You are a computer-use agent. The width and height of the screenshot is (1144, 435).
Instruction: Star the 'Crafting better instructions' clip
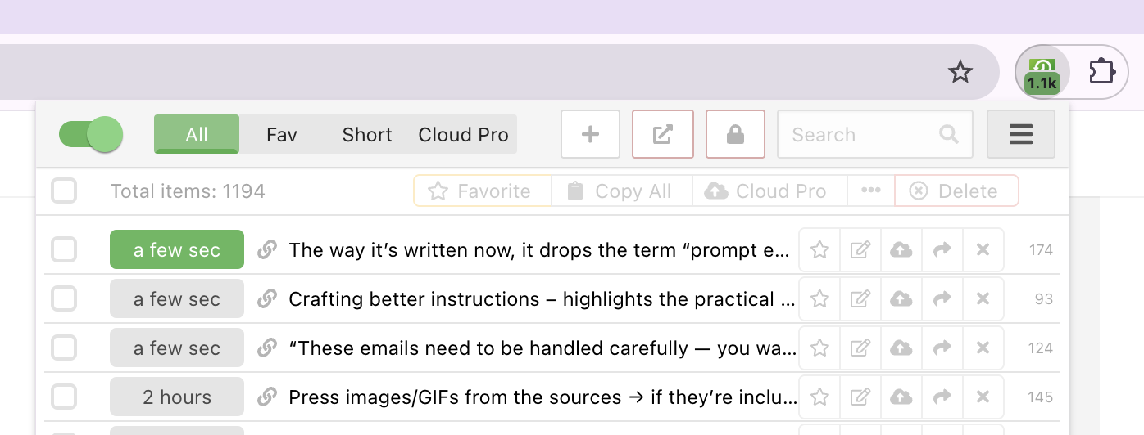819,299
